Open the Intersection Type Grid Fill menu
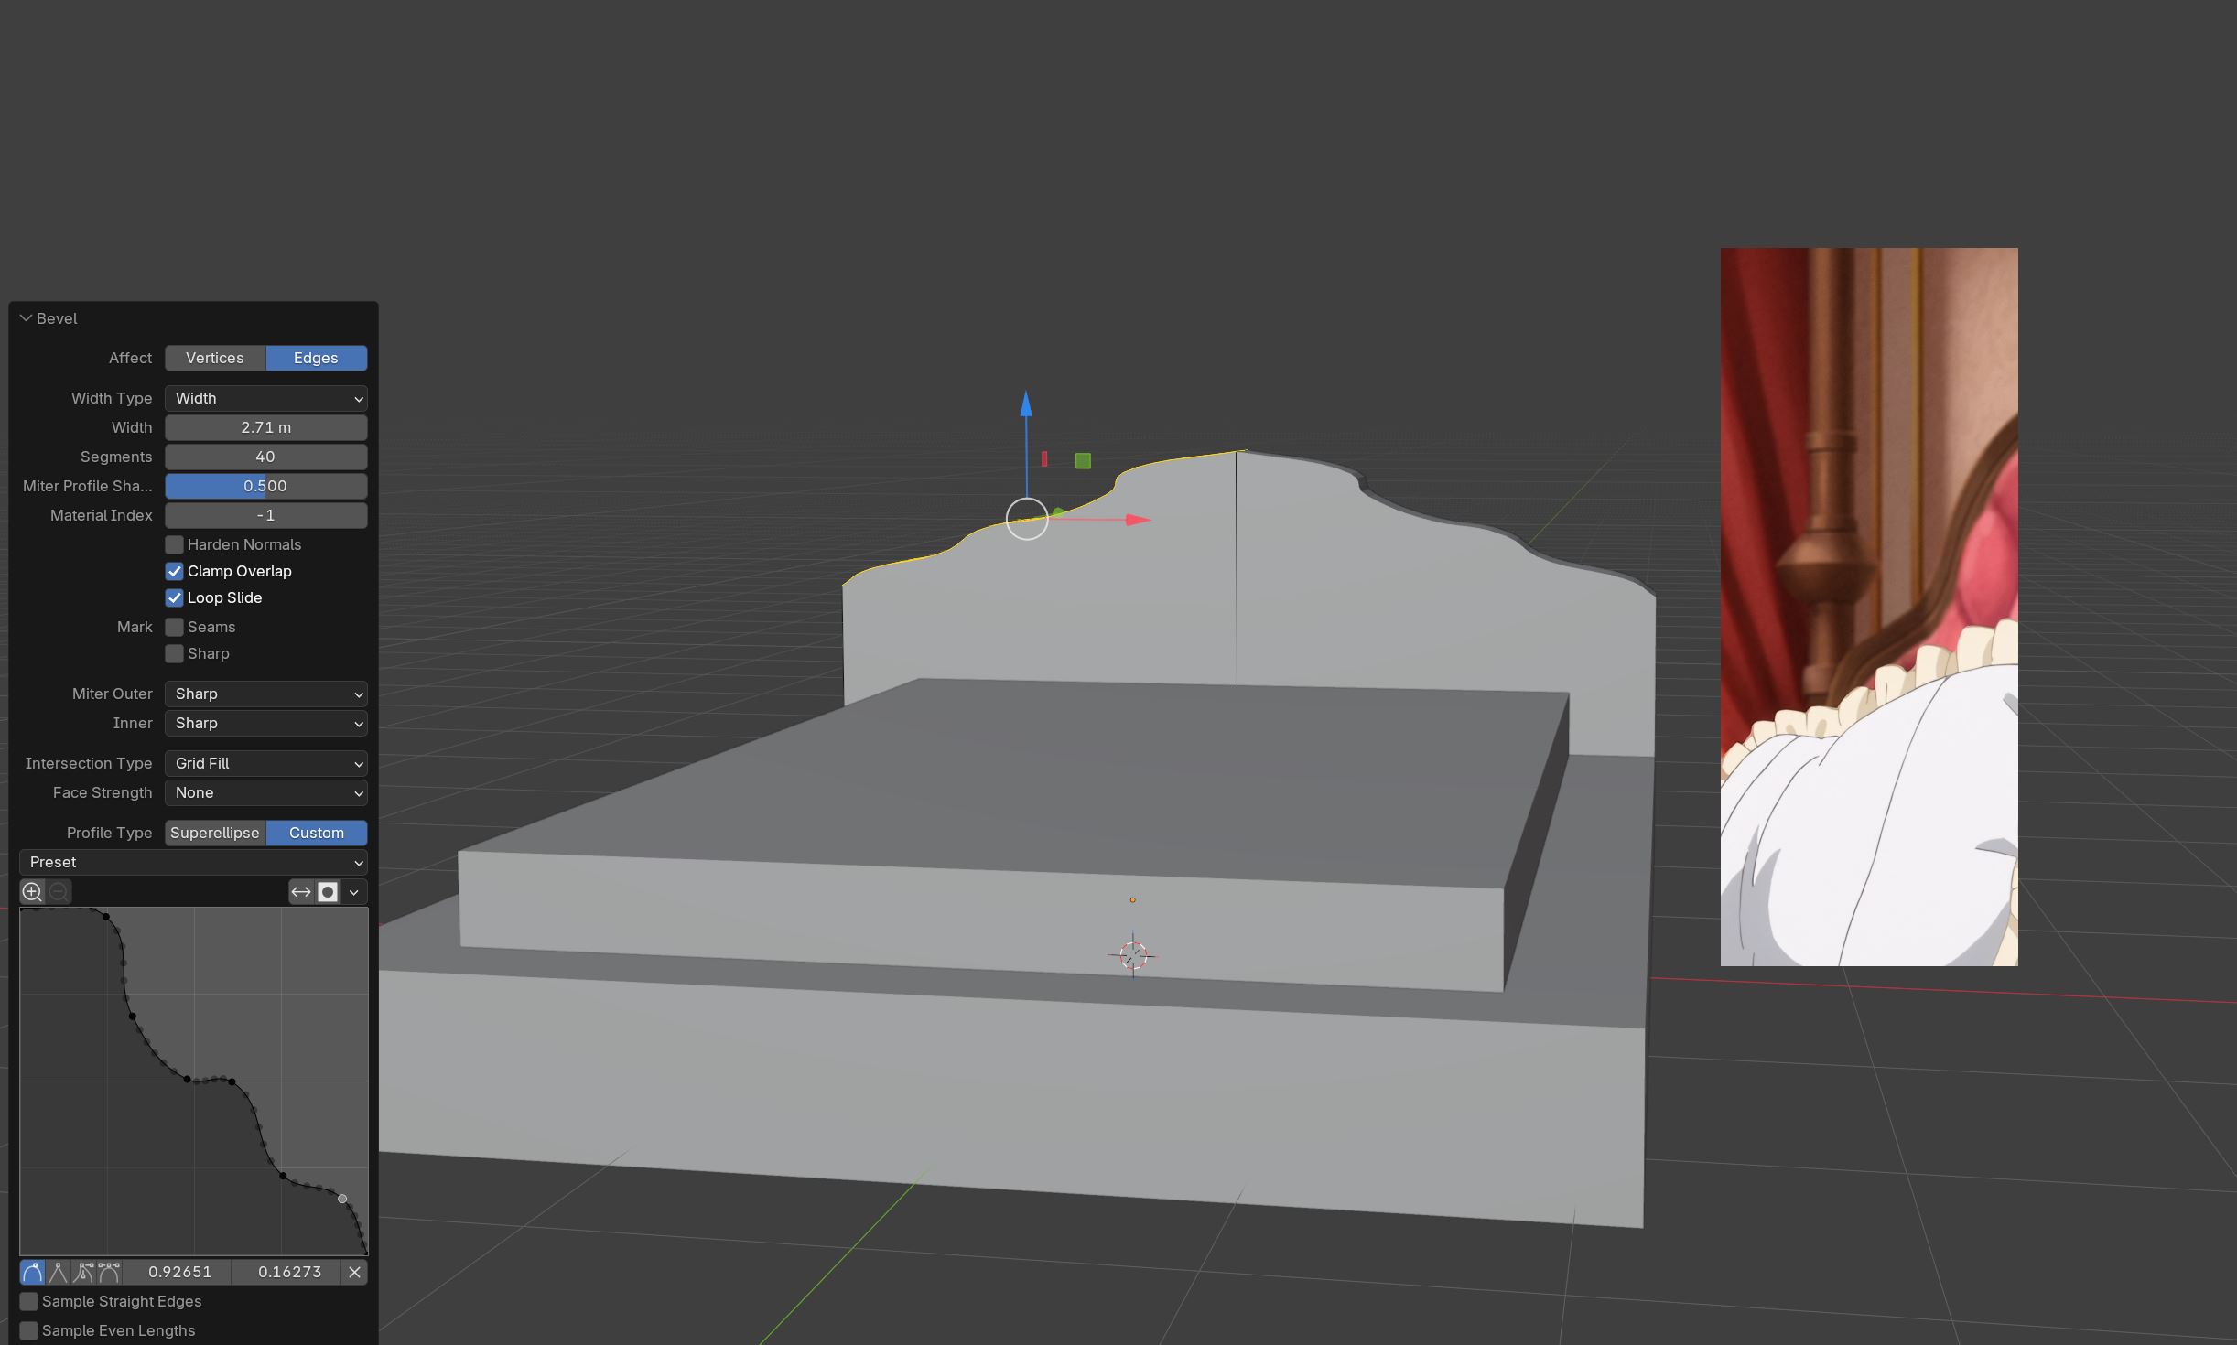2237x1345 pixels. (x=265, y=763)
